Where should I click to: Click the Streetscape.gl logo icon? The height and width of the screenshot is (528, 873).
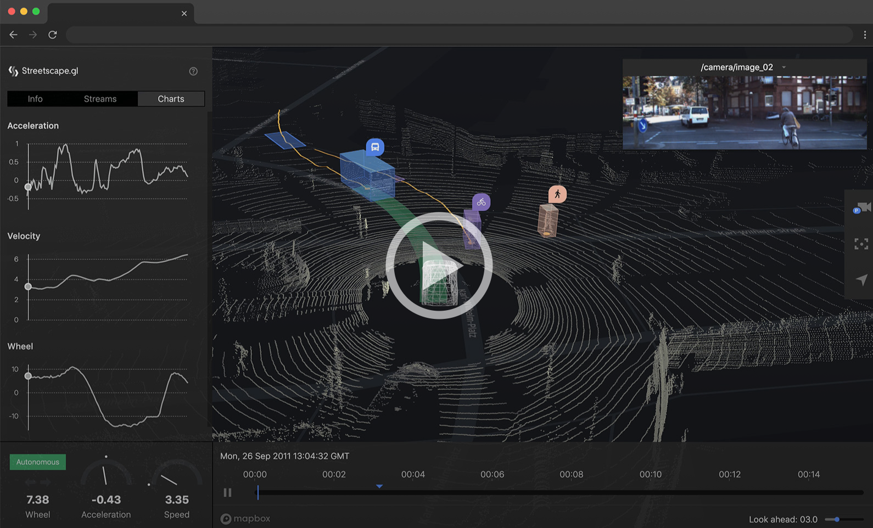pyautogui.click(x=13, y=71)
